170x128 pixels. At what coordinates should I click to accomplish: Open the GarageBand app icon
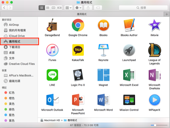(x=52, y=25)
